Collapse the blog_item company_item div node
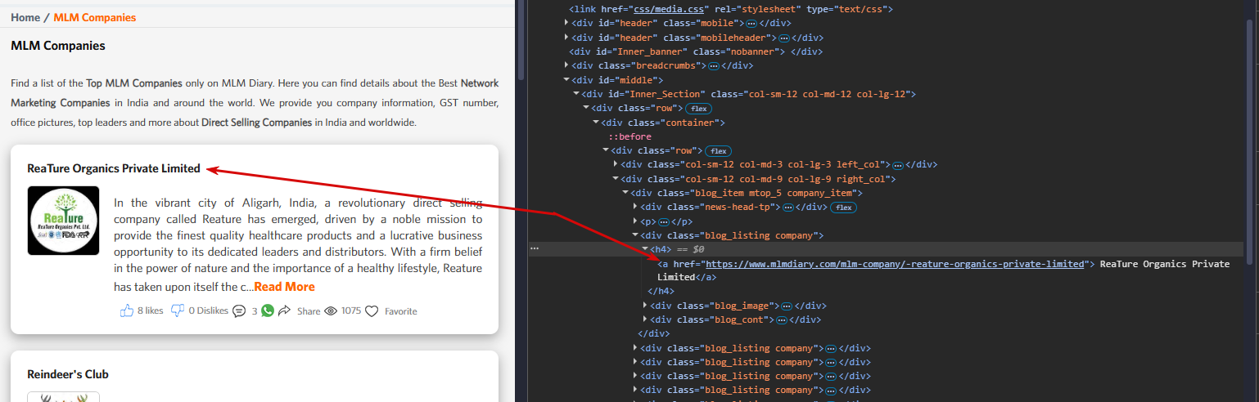1259x402 pixels. click(625, 192)
